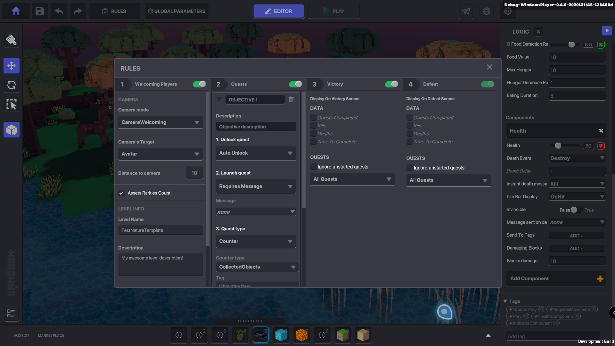Viewport: 615px width, 346px height.
Task: Click the redo arrow icon
Action: 78,11
